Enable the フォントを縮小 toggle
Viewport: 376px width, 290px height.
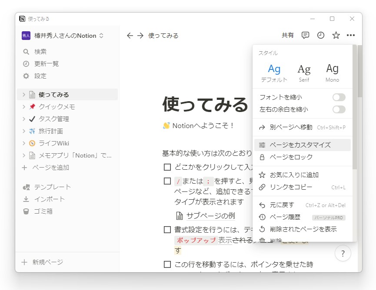coord(339,97)
